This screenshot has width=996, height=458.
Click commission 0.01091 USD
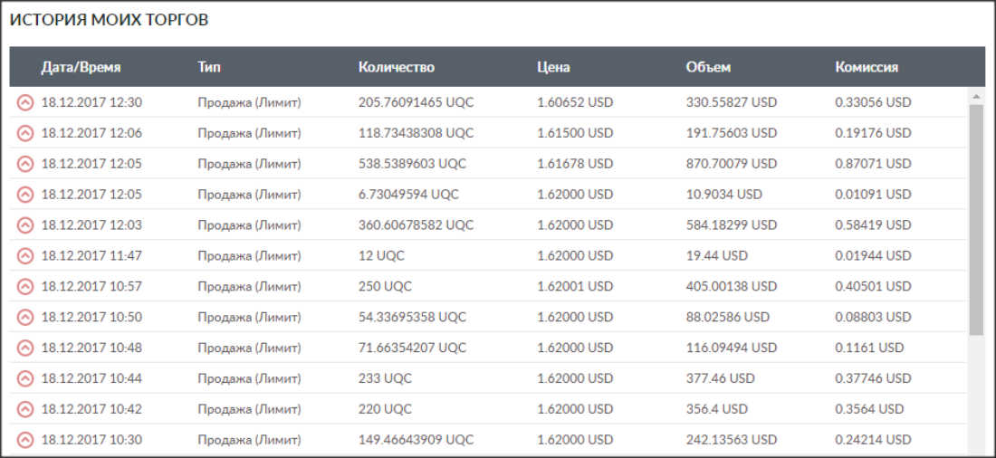tap(873, 195)
